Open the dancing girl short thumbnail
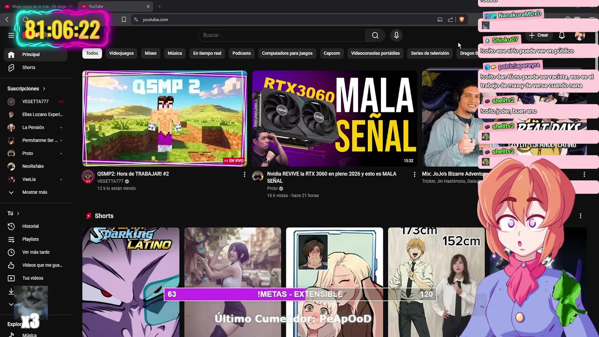599x337 pixels. tap(233, 282)
